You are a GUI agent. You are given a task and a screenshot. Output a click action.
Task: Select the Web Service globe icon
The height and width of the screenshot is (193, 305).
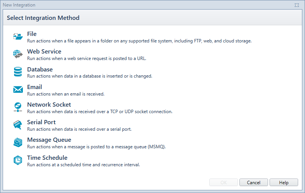pyautogui.click(x=18, y=54)
